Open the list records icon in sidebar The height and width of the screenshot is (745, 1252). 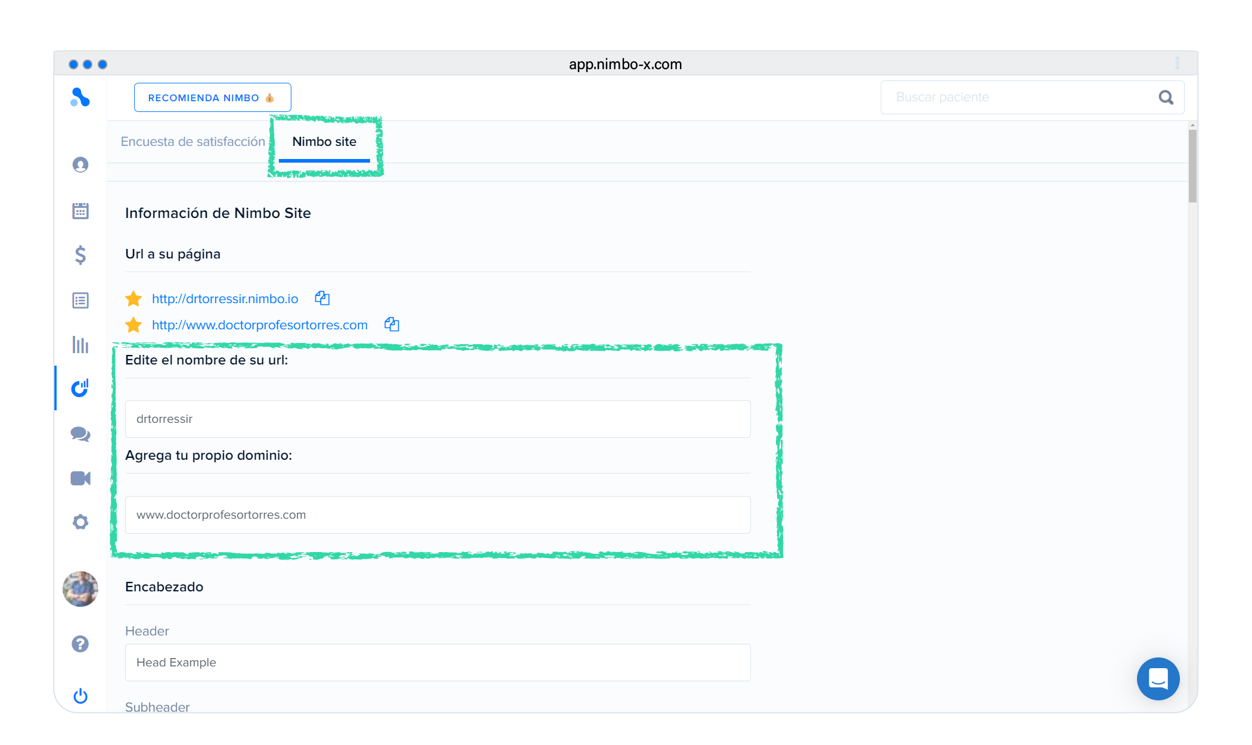(80, 300)
